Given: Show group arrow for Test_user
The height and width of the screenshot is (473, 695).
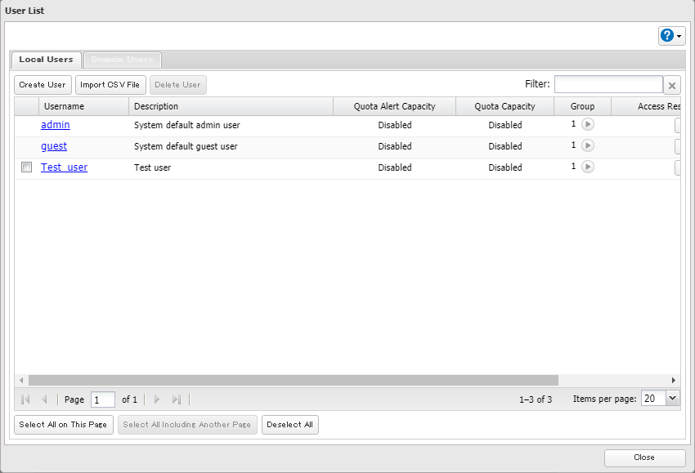Looking at the screenshot, I should pos(587,167).
